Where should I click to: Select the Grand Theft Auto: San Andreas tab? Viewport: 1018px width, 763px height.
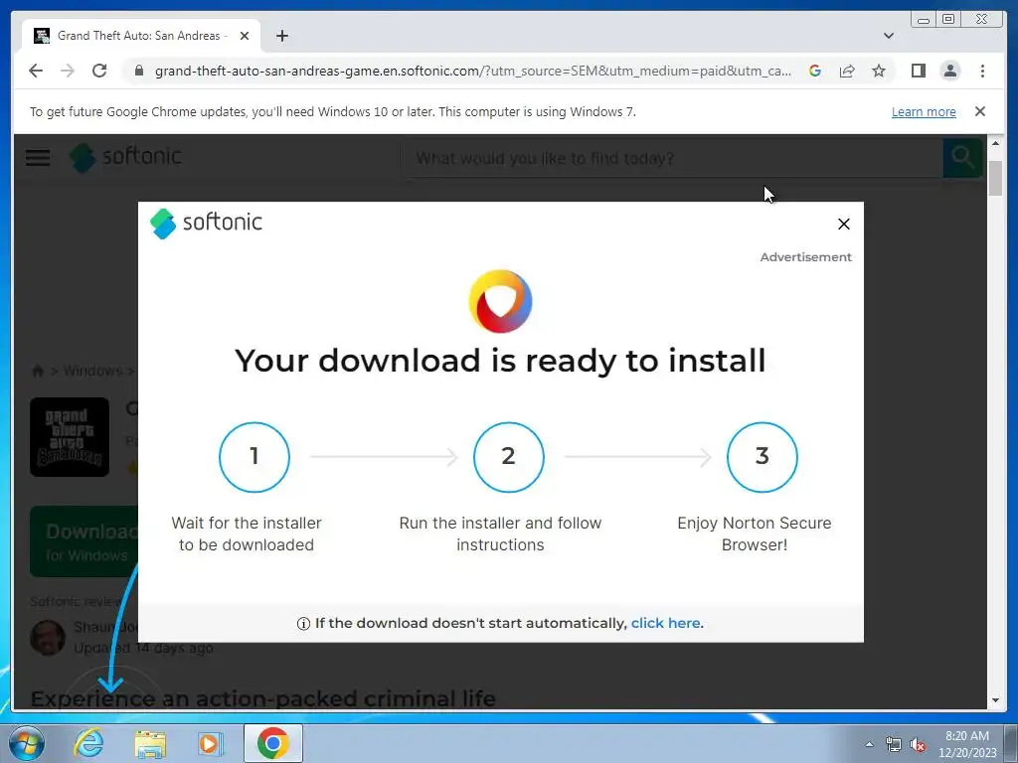click(141, 36)
